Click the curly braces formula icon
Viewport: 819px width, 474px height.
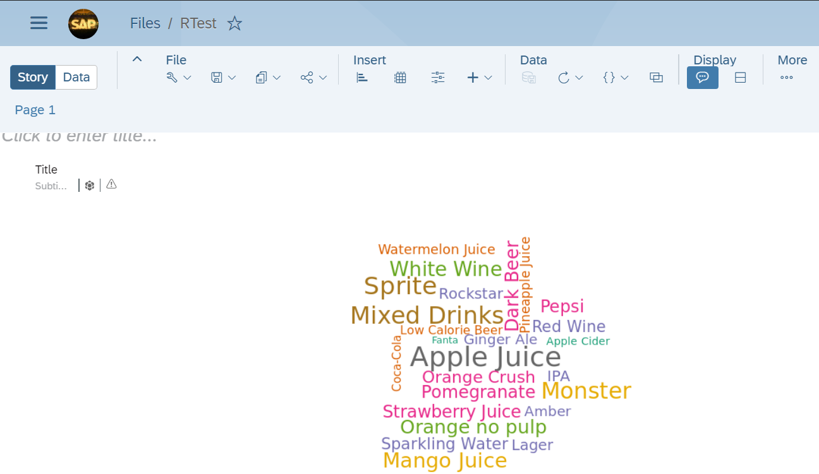609,78
